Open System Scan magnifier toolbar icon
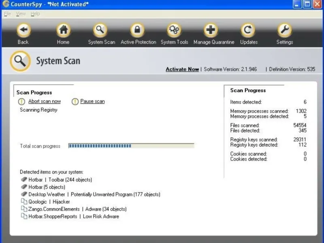Image resolution: width=324 pixels, height=243 pixels. pyautogui.click(x=100, y=30)
